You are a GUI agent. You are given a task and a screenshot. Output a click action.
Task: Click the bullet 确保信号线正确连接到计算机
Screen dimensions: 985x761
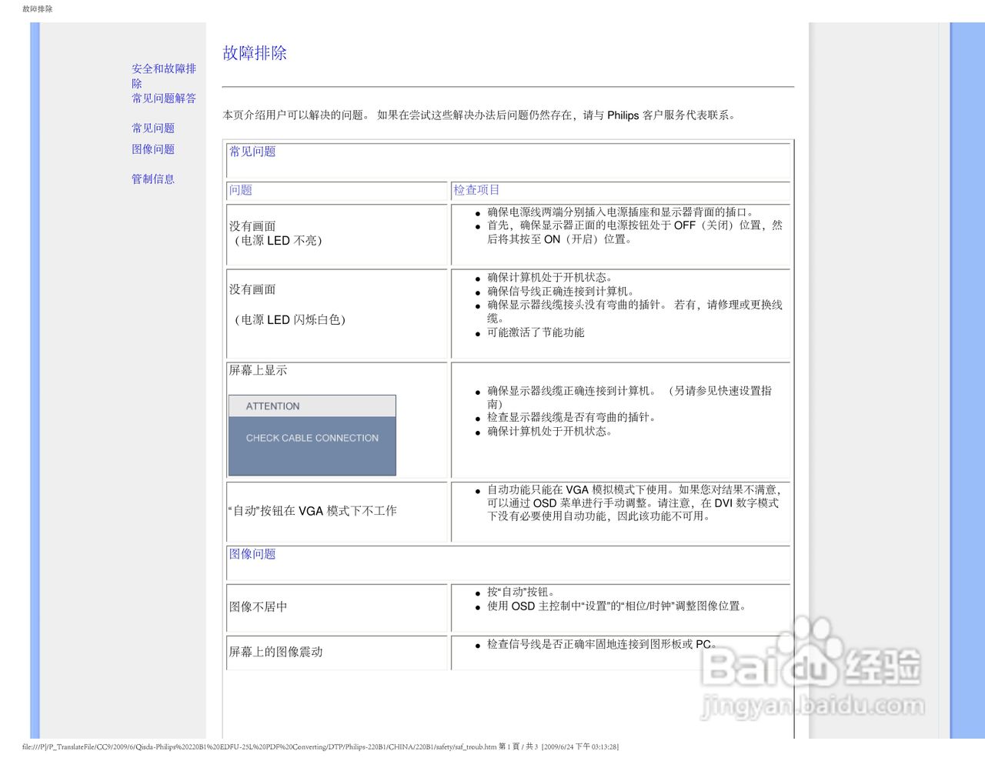point(560,292)
